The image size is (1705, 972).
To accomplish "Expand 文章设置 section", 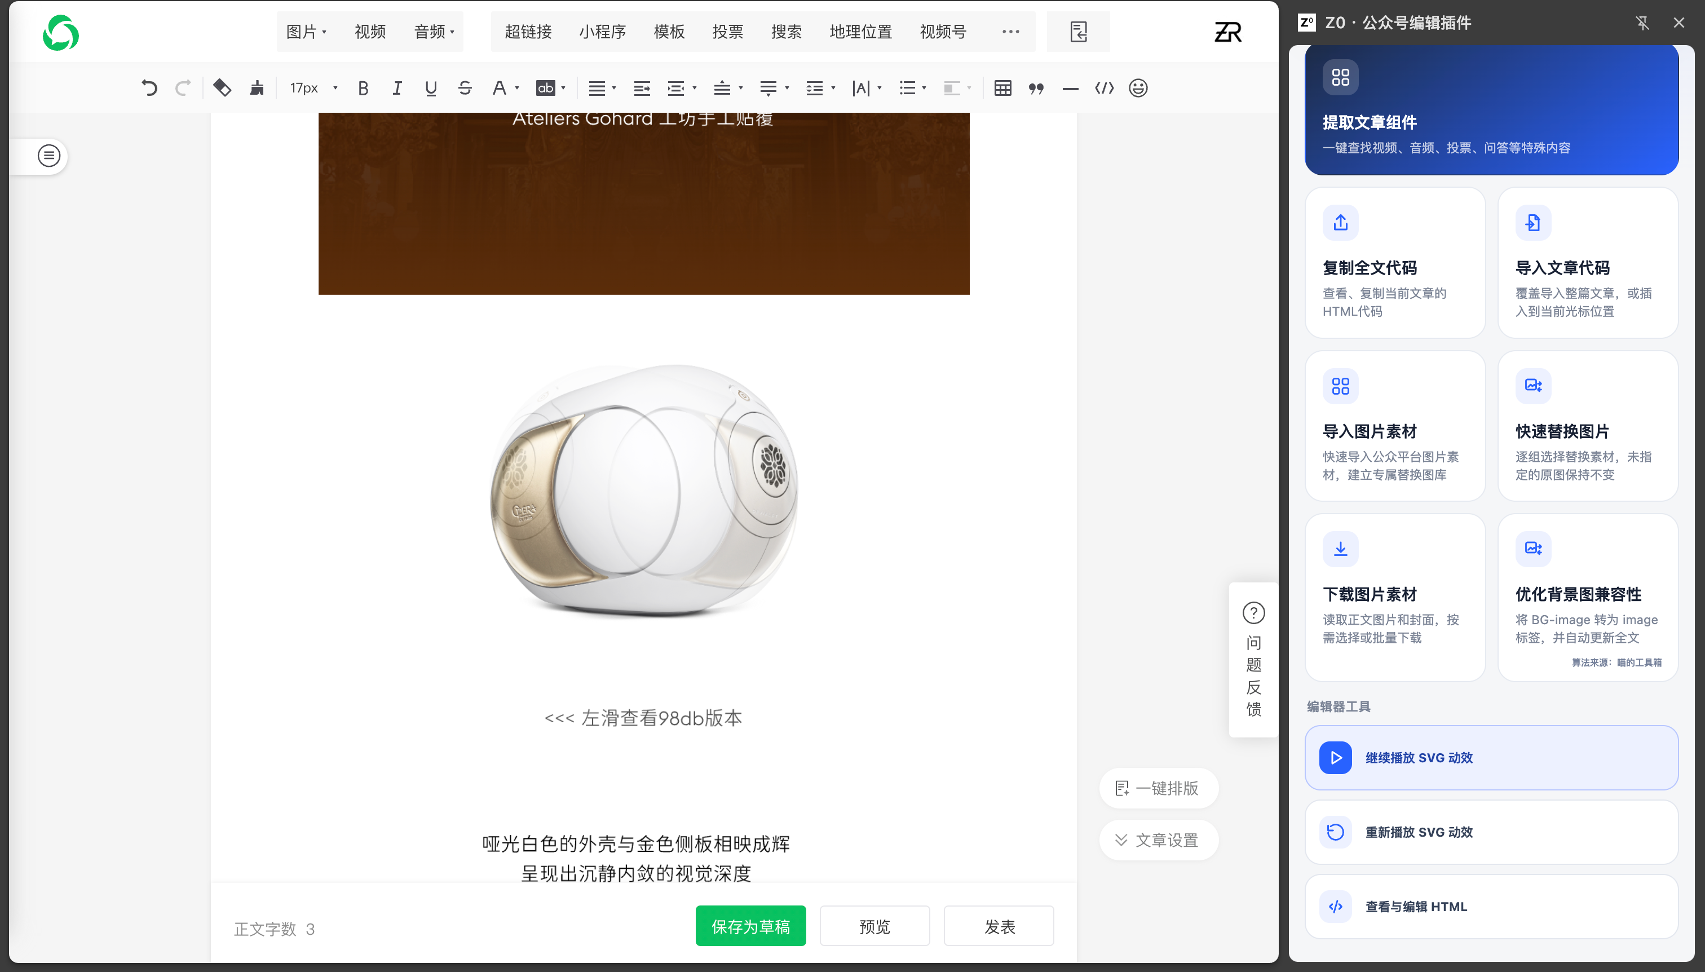I will point(1158,840).
